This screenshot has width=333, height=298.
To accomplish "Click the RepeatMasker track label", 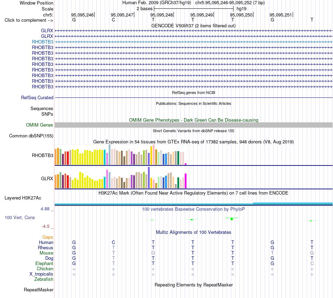I will pos(39,290).
